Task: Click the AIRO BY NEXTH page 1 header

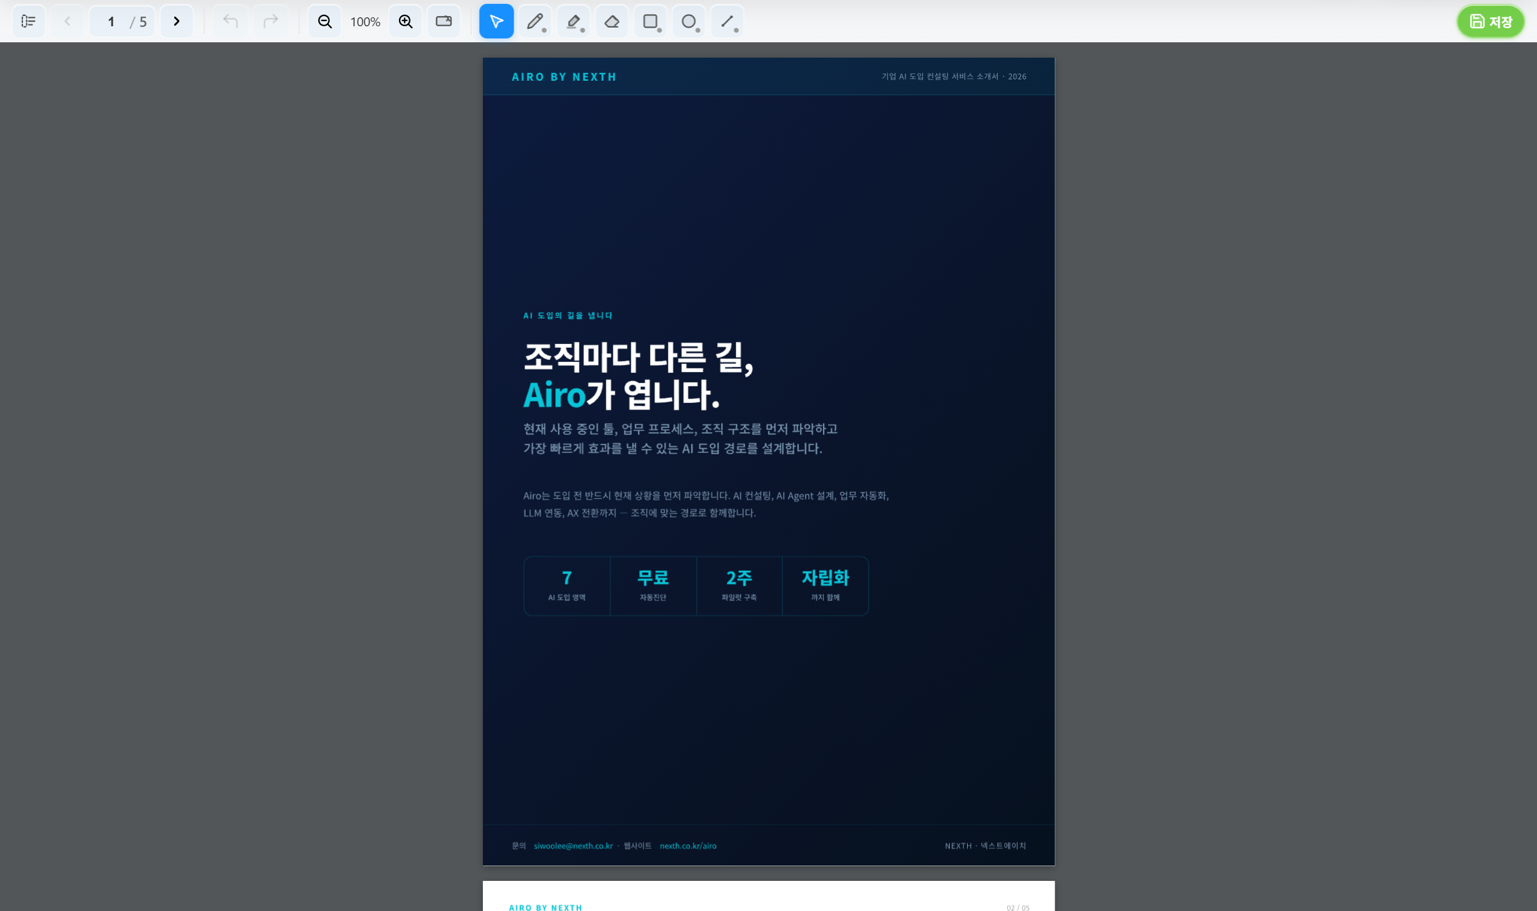Action: pos(564,77)
